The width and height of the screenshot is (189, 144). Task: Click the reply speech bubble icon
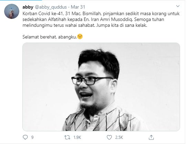25,137
